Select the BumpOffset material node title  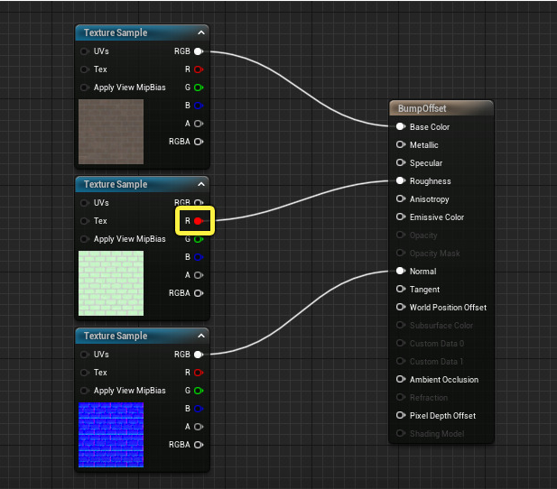tap(422, 108)
